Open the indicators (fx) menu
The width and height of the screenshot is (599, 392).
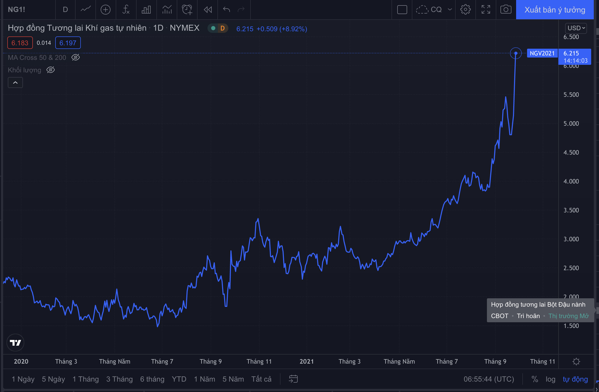point(126,10)
